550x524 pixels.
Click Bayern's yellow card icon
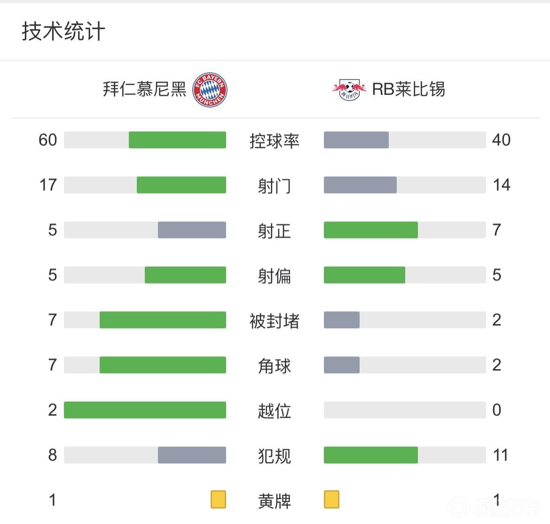(218, 500)
